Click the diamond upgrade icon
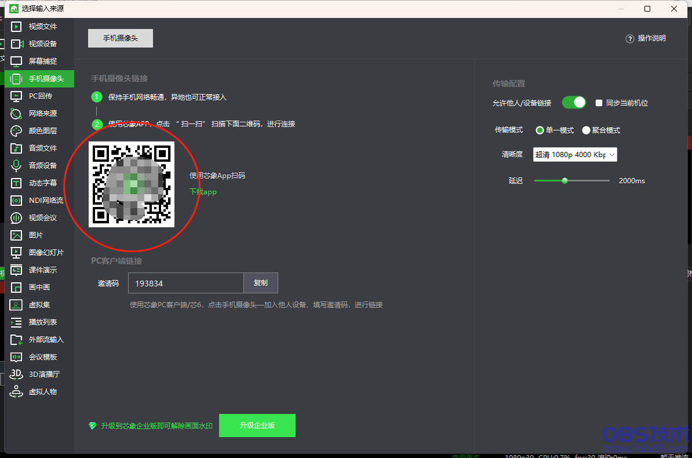692x458 pixels. pyautogui.click(x=92, y=426)
